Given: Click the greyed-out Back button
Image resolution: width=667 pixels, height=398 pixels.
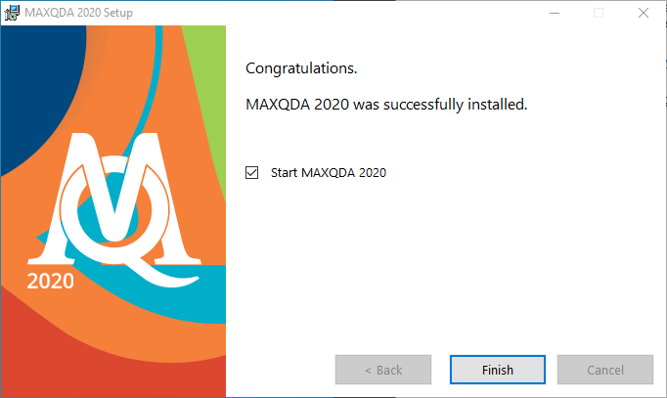Looking at the screenshot, I should pos(383,370).
